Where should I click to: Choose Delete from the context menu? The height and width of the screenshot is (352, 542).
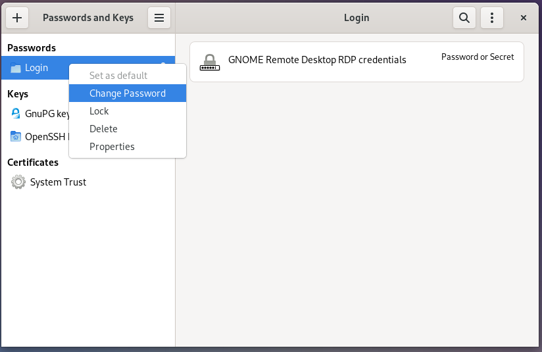[103, 129]
